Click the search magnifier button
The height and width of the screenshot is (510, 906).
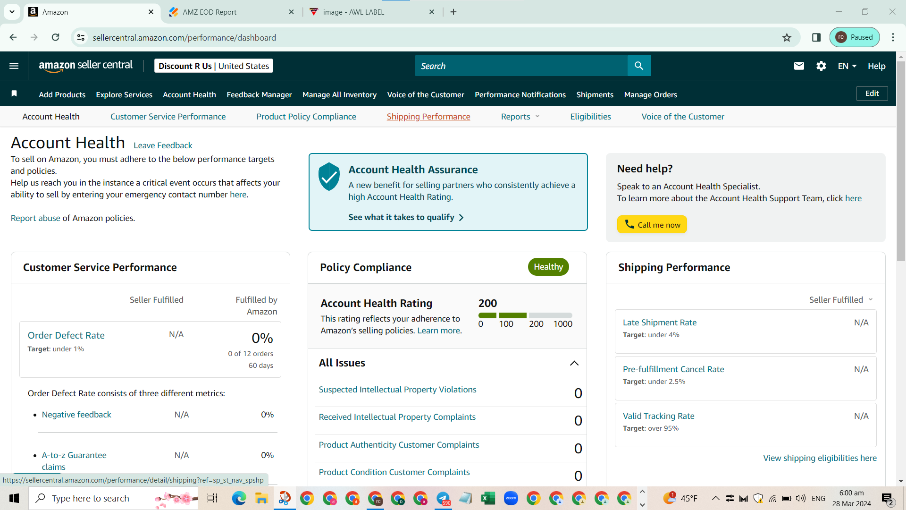tap(639, 66)
